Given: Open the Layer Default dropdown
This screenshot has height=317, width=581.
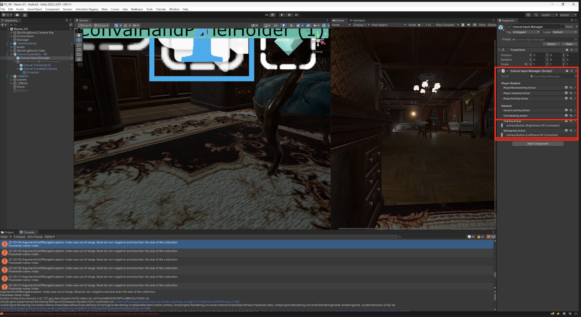Looking at the screenshot, I should [565, 32].
